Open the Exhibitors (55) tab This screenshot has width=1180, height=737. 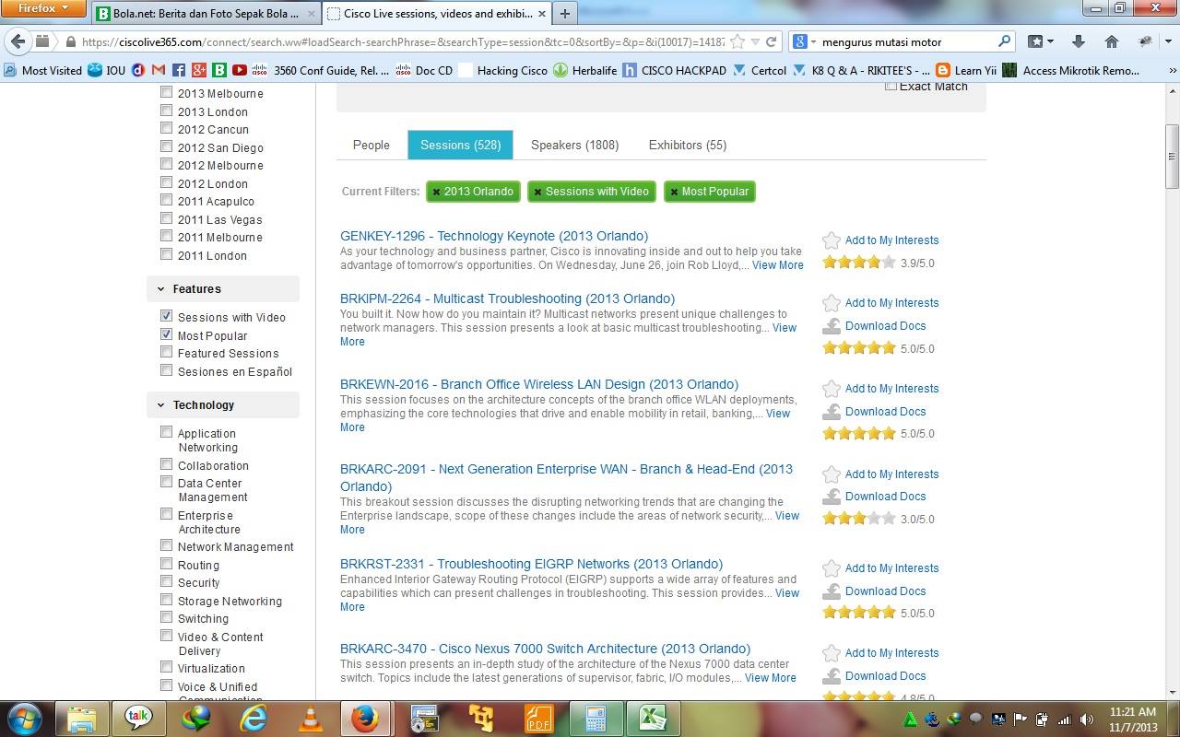pos(688,145)
